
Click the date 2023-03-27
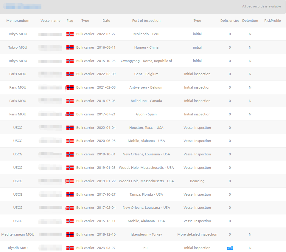click(106, 248)
